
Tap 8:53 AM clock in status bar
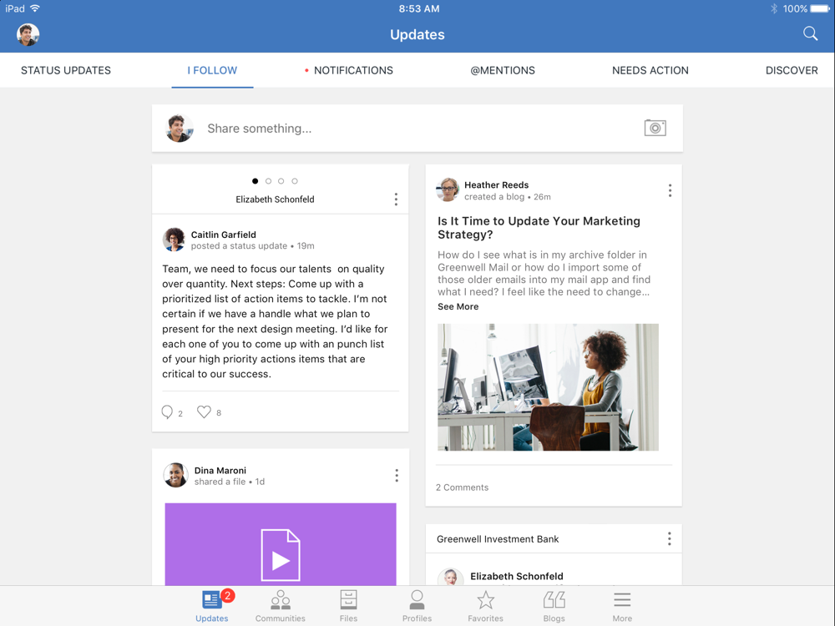[419, 8]
